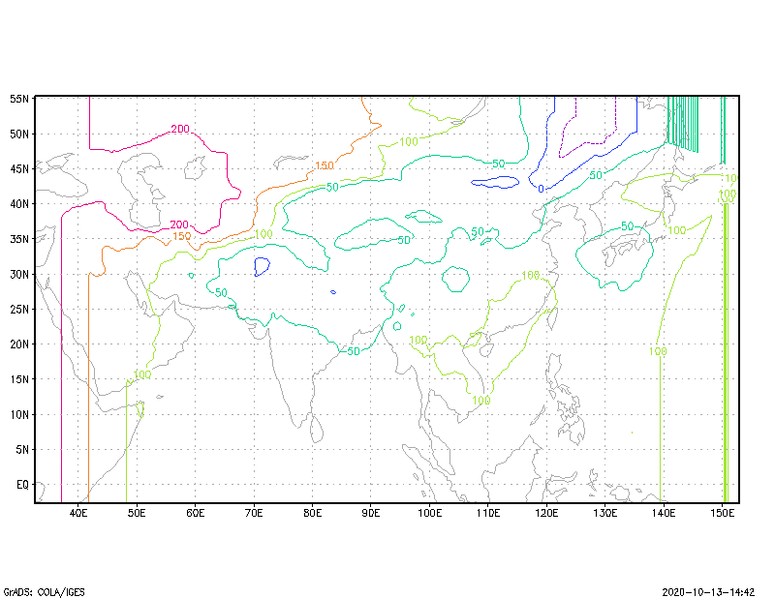The width and height of the screenshot is (775, 598).
Task: Click the 50N latitude axis label
Action: 19,134
